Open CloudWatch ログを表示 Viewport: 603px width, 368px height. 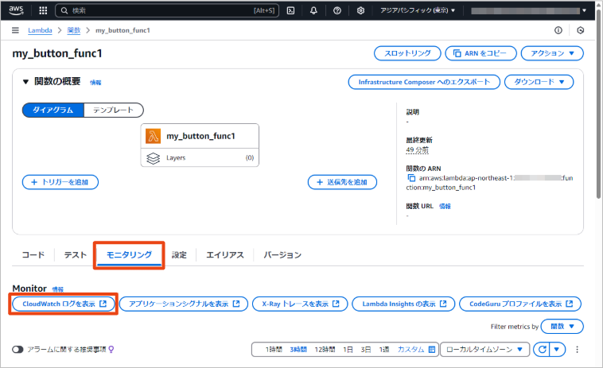click(64, 304)
